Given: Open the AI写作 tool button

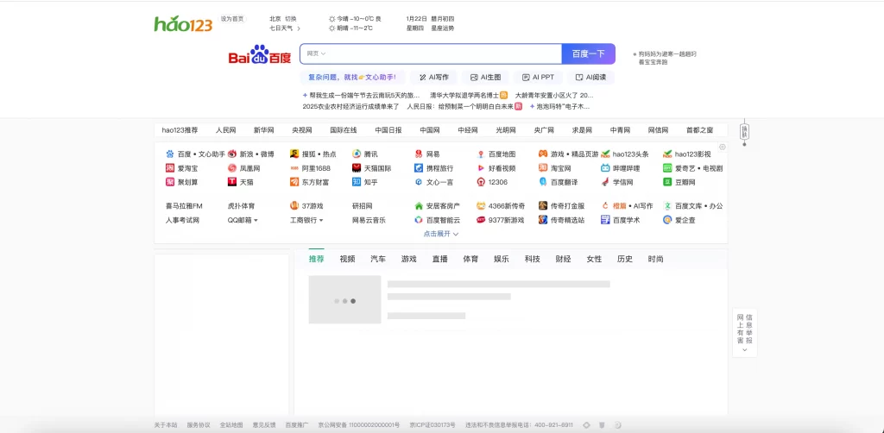Looking at the screenshot, I should coord(433,77).
